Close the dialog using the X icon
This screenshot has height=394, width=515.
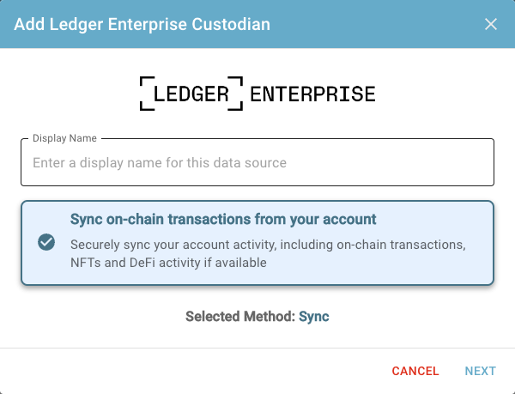point(491,24)
